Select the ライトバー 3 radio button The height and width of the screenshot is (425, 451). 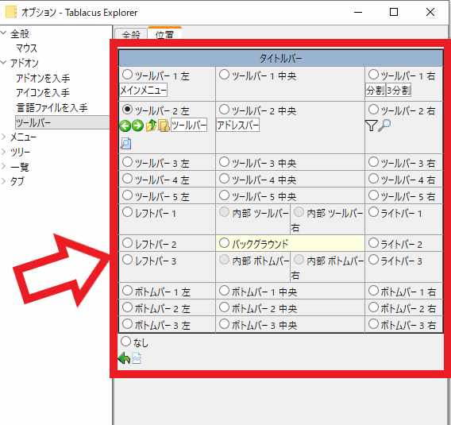pos(373,260)
